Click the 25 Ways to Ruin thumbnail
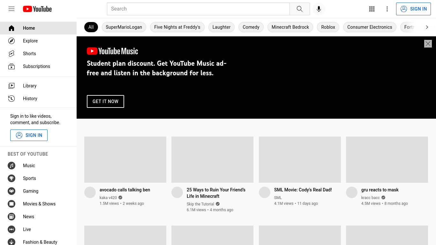The width and height of the screenshot is (436, 245). point(212,160)
